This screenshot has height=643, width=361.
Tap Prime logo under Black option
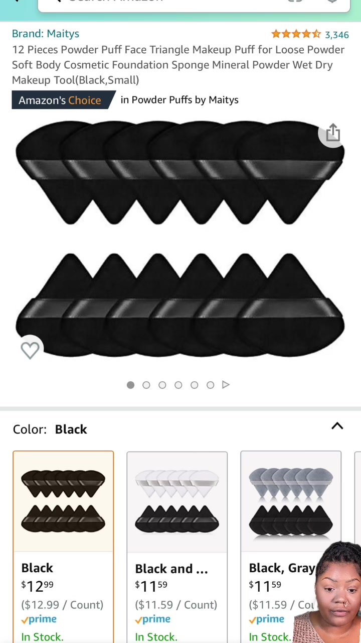(x=39, y=619)
